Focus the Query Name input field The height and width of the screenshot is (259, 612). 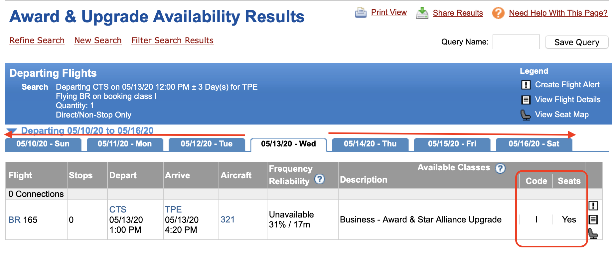tap(516, 42)
